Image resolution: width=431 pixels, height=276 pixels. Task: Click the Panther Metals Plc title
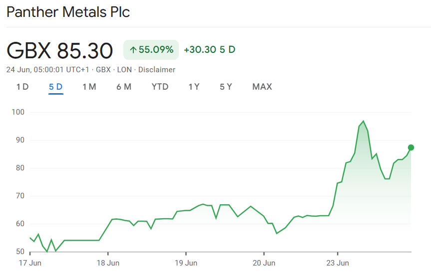pos(68,12)
